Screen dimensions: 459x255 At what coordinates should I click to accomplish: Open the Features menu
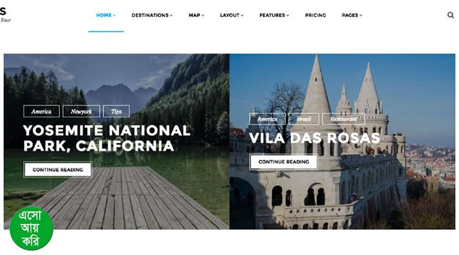click(274, 15)
